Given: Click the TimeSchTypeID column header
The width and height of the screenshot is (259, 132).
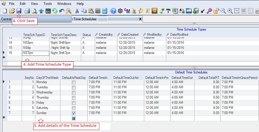Looking at the screenshot, I should click(x=34, y=35).
